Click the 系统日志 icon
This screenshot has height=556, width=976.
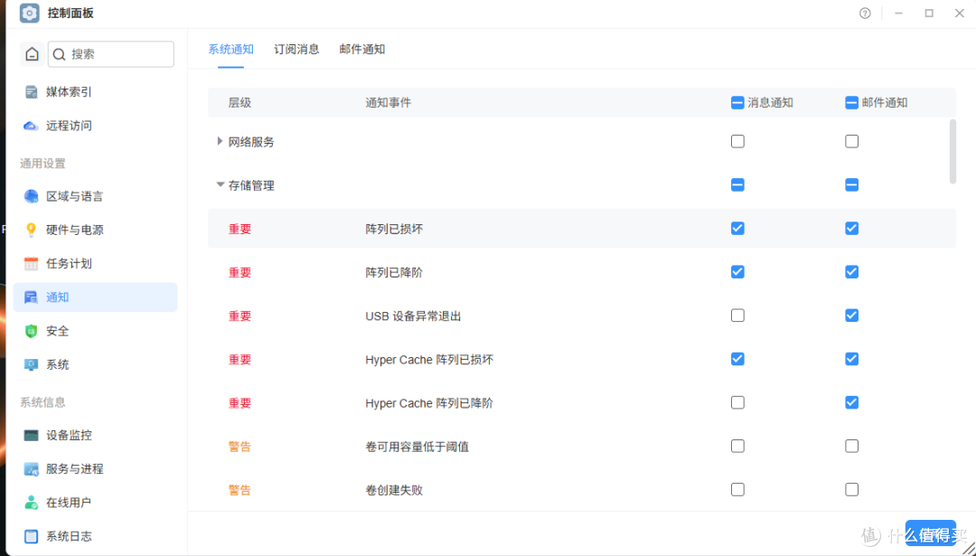[31, 536]
